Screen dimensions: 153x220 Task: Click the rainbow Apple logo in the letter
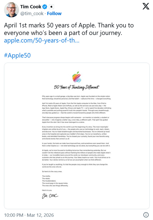click(77, 77)
